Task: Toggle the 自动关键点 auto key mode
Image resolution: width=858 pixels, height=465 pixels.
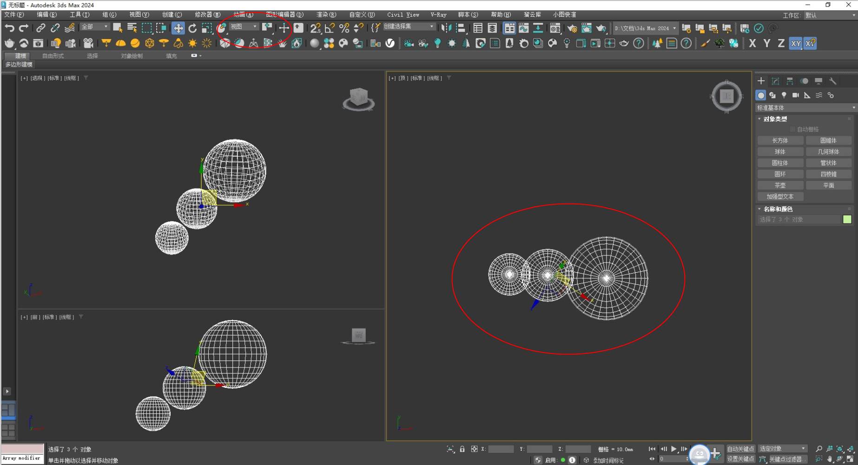Action: pos(741,449)
